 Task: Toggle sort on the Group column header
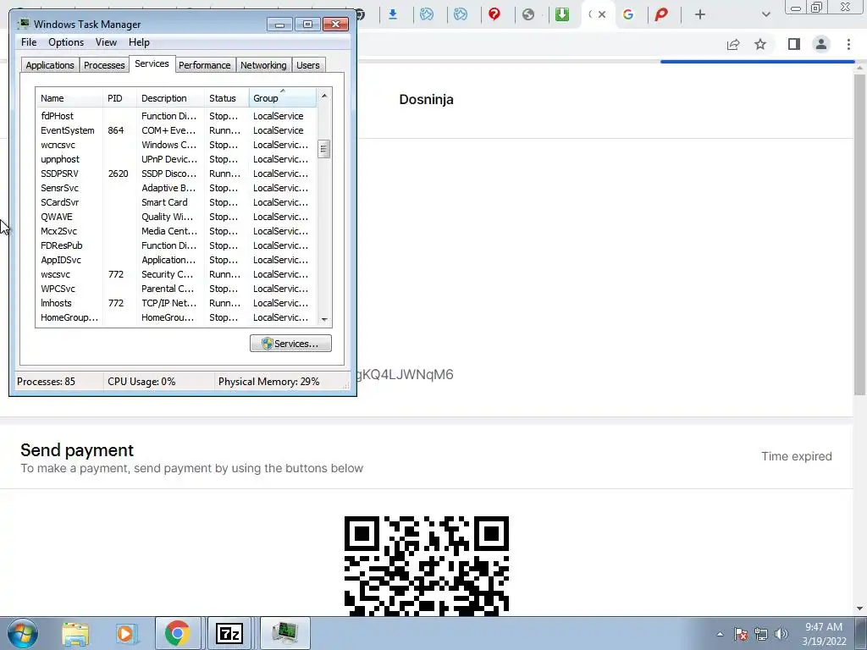pos(283,98)
